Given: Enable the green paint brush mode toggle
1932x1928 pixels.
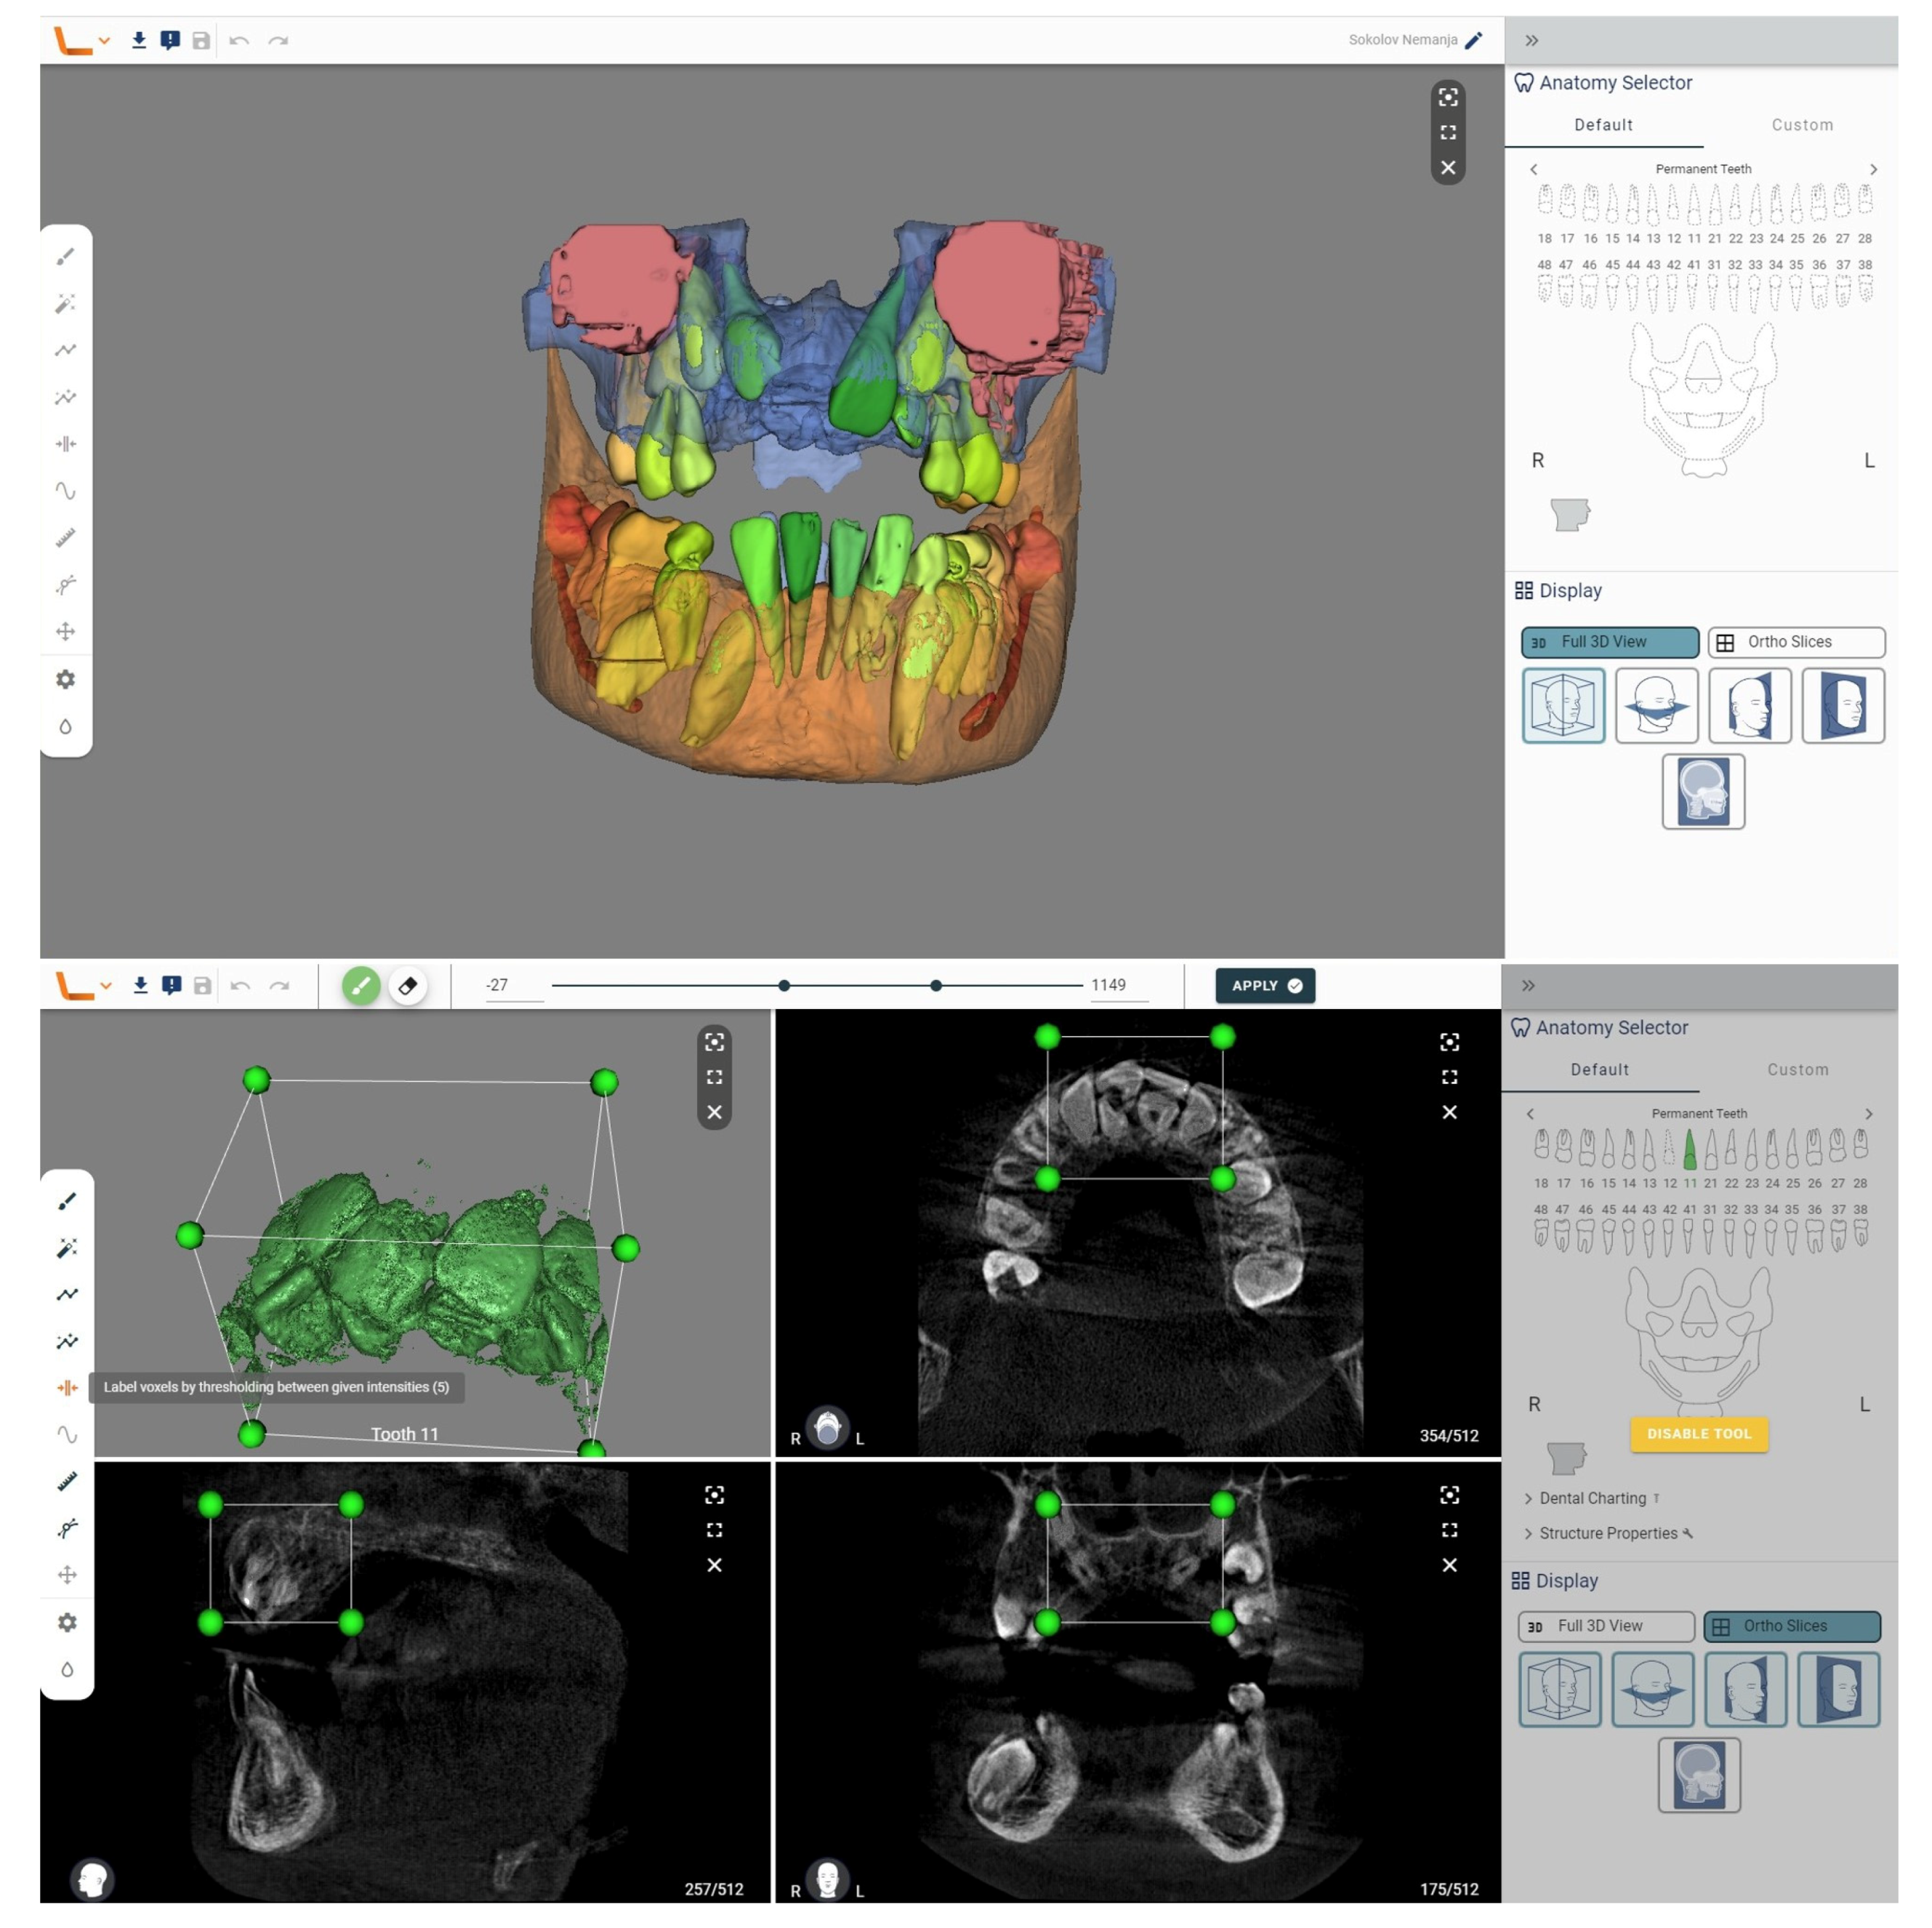Looking at the screenshot, I should [x=361, y=985].
